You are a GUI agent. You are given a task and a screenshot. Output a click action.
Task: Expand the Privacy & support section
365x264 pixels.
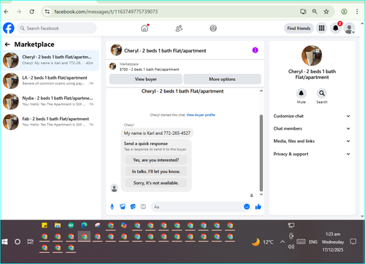(x=312, y=154)
